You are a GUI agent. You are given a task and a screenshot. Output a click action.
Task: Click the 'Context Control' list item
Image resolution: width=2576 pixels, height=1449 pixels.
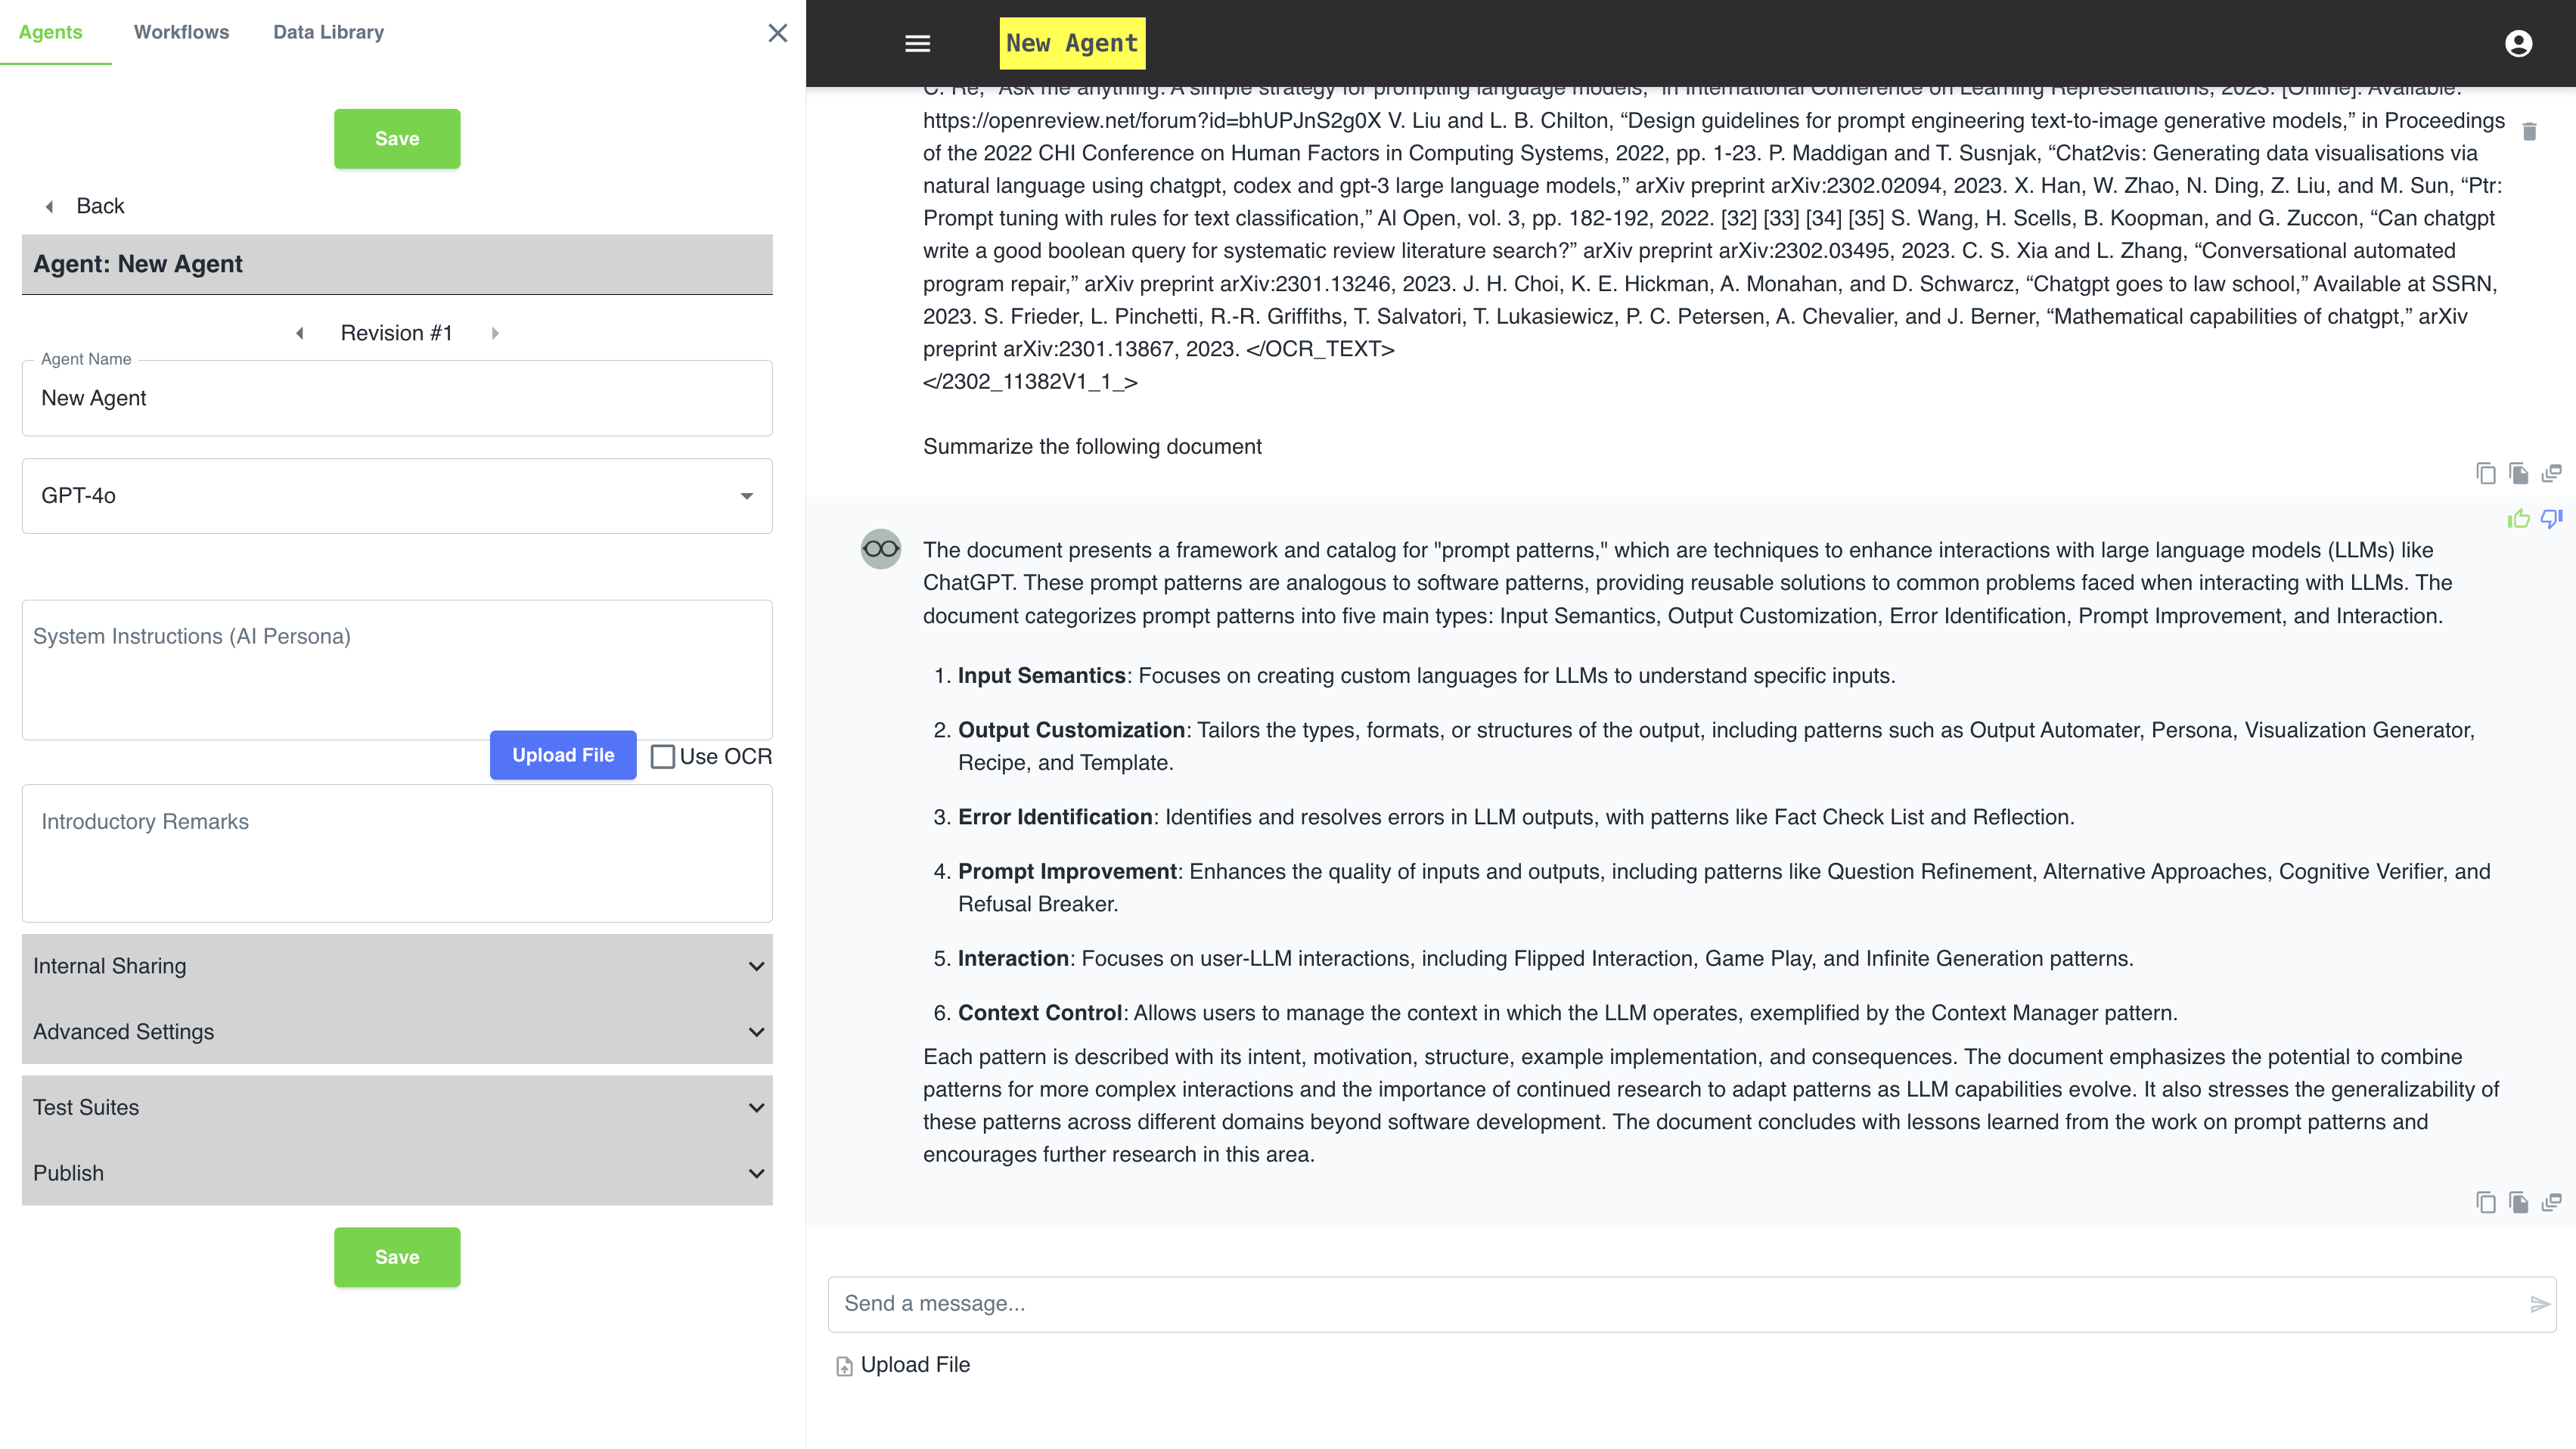[1567, 1013]
